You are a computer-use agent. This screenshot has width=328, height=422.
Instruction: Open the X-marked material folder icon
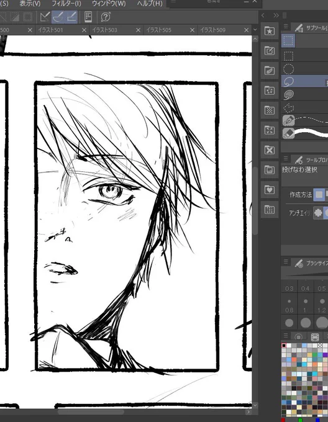[x=269, y=150]
